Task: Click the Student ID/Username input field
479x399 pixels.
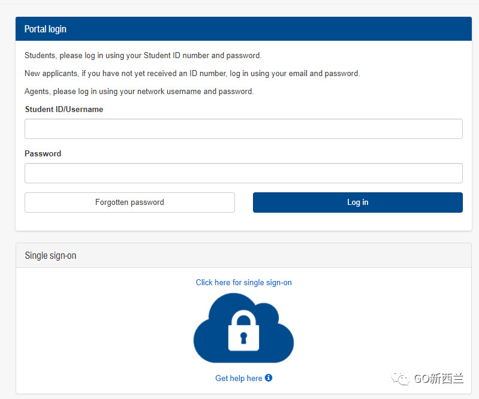Action: click(243, 129)
